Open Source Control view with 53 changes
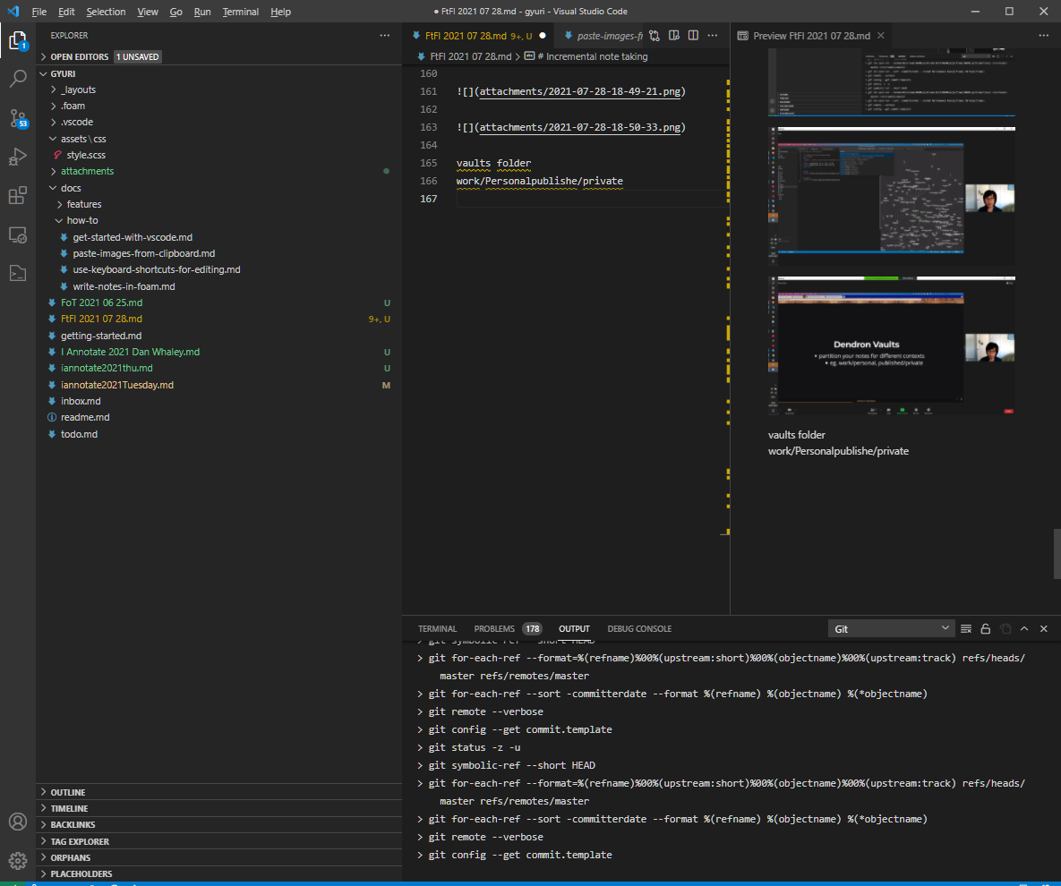The height and width of the screenshot is (886, 1061). [18, 118]
